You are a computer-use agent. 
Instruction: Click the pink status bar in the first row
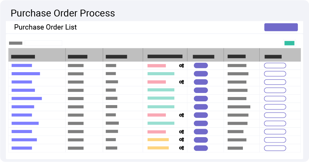point(157,66)
